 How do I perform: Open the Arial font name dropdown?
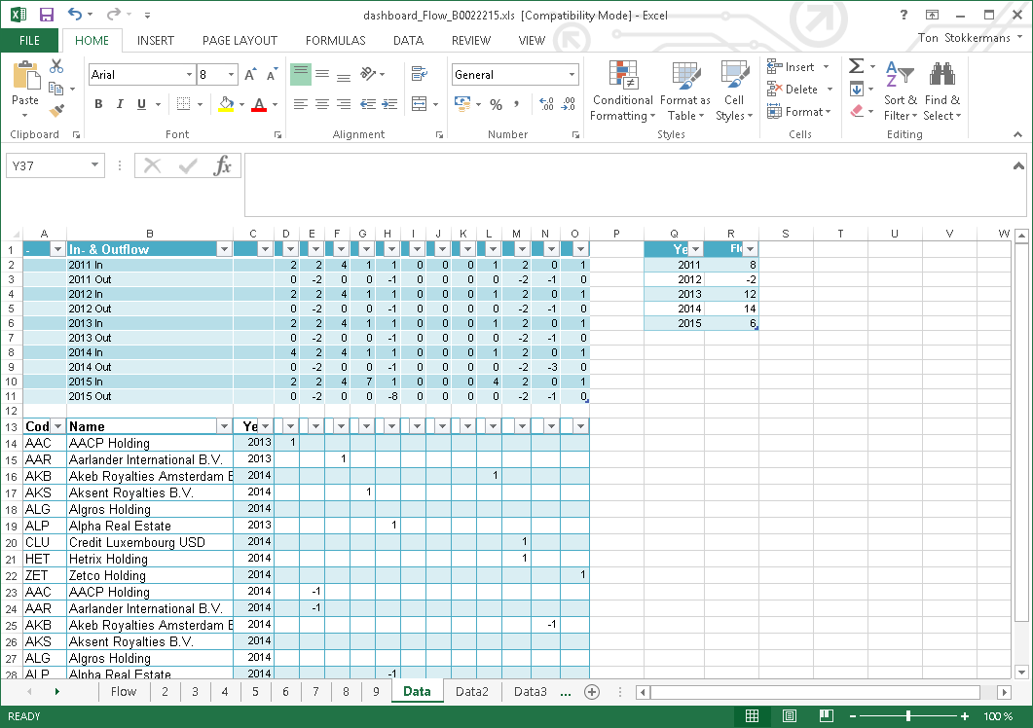tap(189, 74)
